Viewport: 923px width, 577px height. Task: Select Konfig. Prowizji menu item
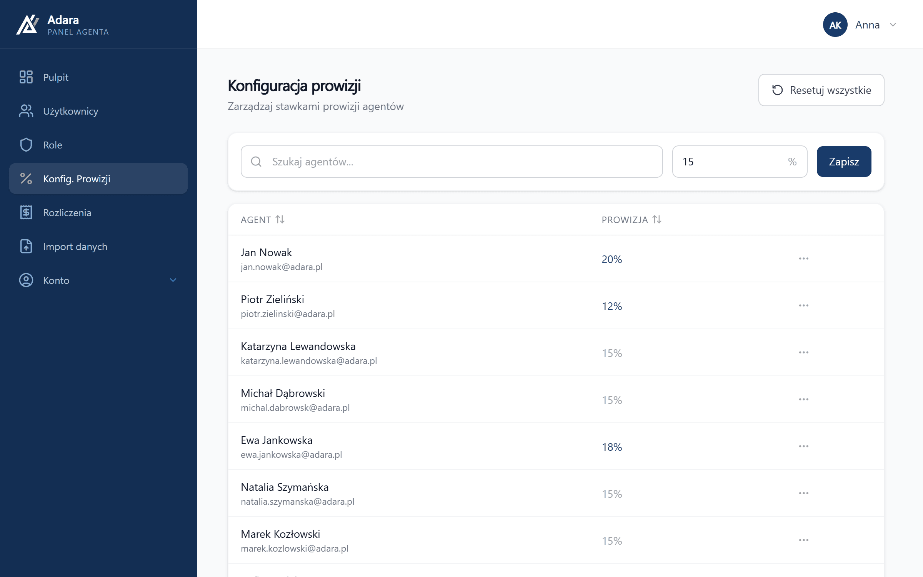tap(98, 178)
